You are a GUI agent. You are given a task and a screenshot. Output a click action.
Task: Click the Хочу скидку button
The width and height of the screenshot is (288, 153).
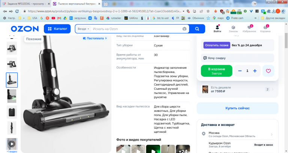pos(237,58)
